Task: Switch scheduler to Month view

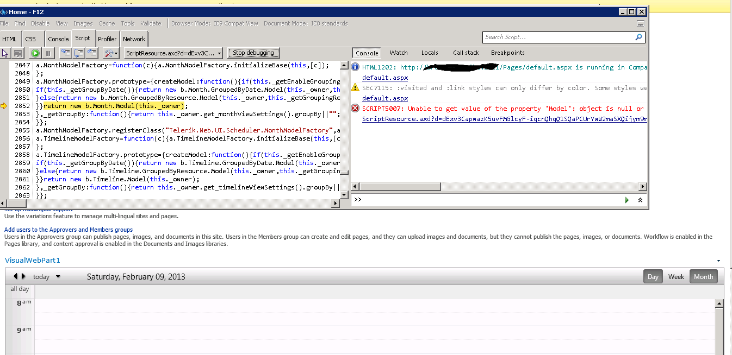Action: tap(703, 276)
